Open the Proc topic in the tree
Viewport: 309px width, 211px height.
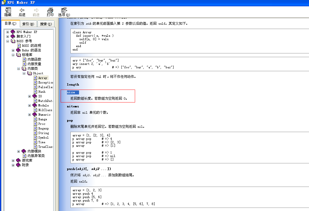(x=42, y=124)
